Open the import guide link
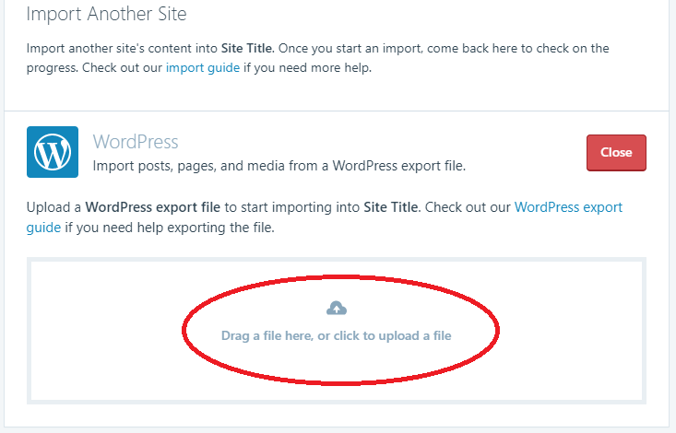The image size is (676, 433). pyautogui.click(x=203, y=67)
